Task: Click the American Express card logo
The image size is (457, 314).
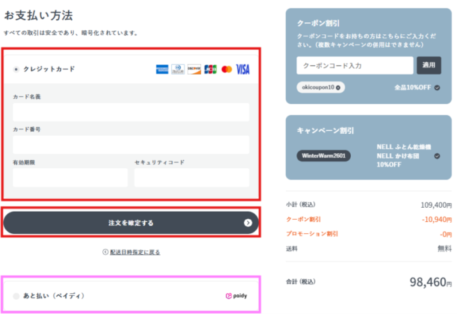Action: click(x=161, y=69)
